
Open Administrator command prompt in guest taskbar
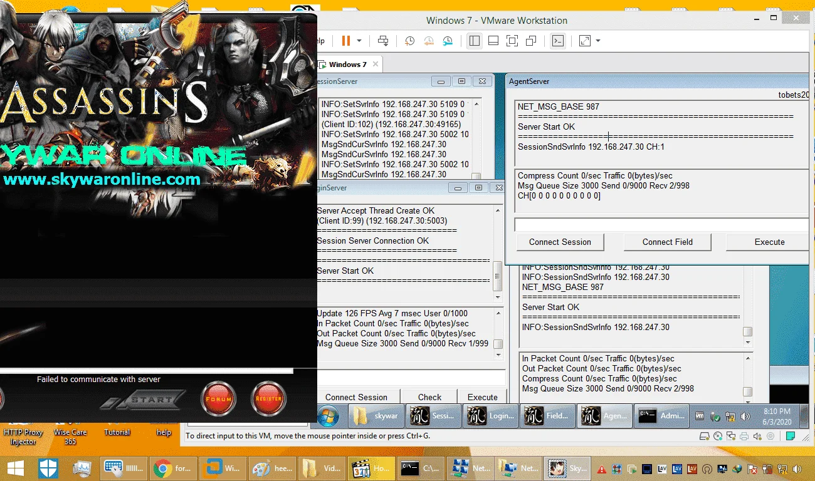(662, 416)
